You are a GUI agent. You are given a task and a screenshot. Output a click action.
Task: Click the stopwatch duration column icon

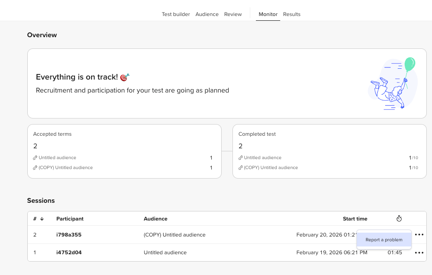(x=399, y=219)
